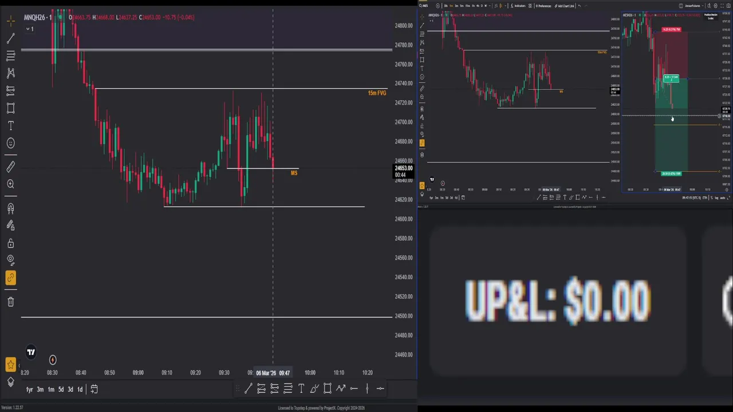Toggle the highlighted yellow link icon

(11, 278)
